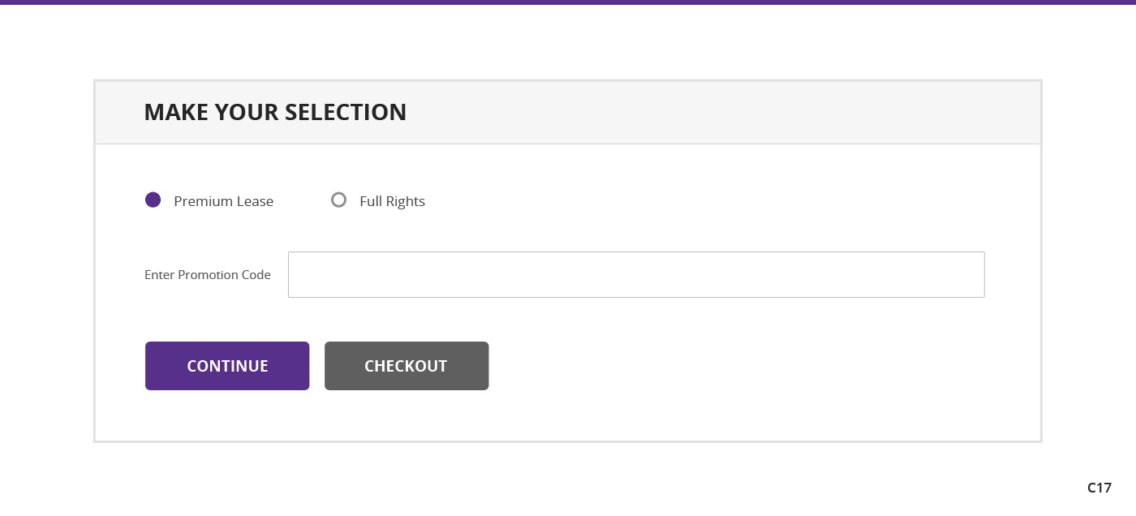This screenshot has width=1136, height=516.
Task: Click the C17 page code label
Action: [1099, 488]
